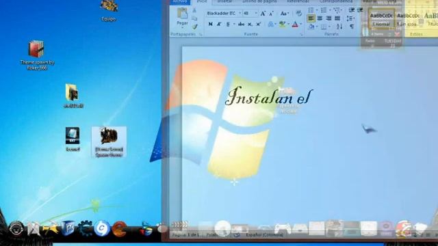Open the font size 48 dropdown
The height and width of the screenshot is (246, 438).
click(255, 13)
